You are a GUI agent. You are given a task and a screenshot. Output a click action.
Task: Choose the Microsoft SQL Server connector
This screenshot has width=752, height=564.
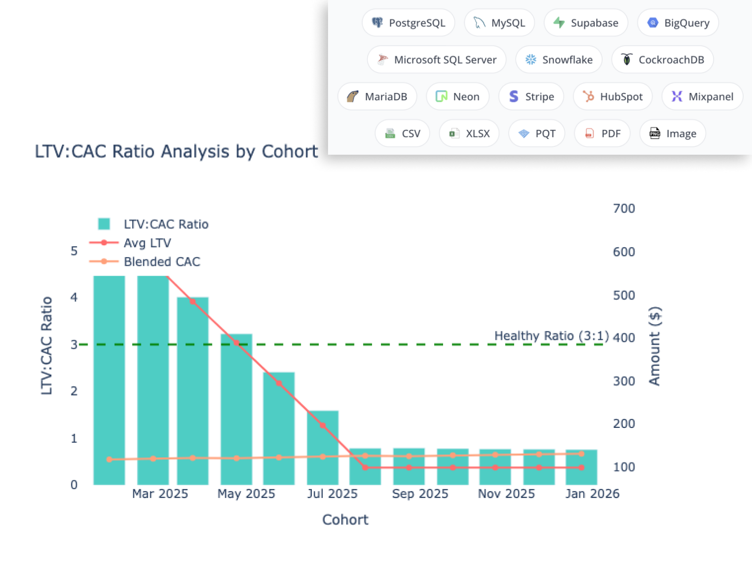(436, 60)
